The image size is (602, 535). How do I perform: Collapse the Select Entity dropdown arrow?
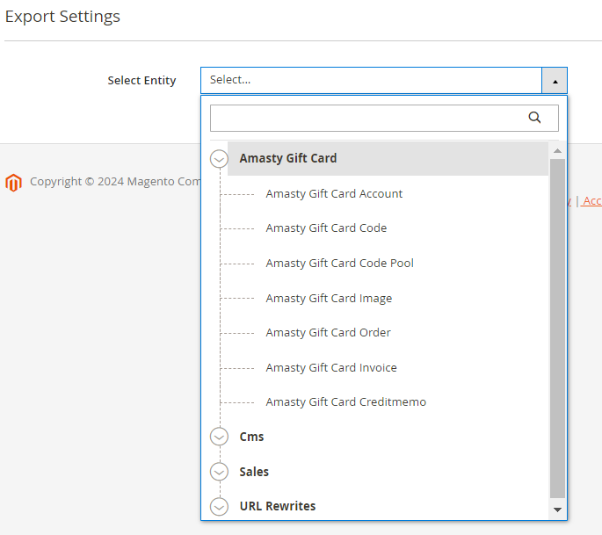(555, 81)
